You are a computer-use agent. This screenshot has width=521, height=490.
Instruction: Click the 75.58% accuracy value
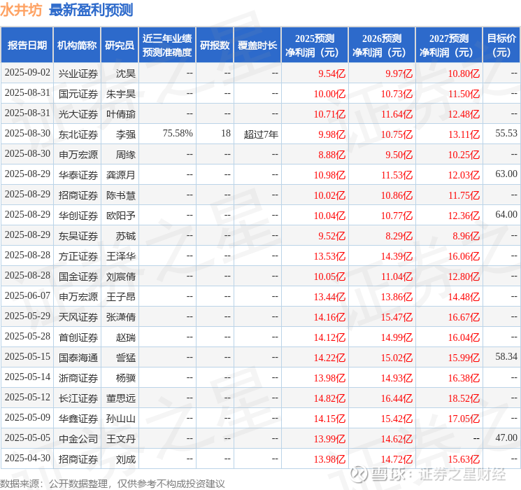pyautogui.click(x=178, y=134)
